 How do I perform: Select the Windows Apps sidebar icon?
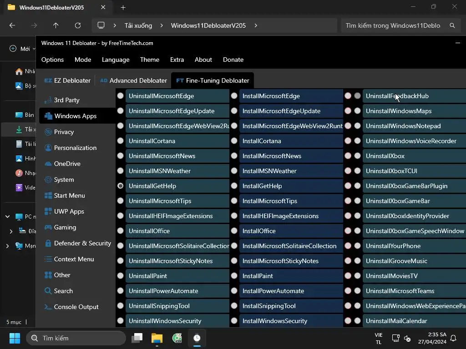[48, 116]
